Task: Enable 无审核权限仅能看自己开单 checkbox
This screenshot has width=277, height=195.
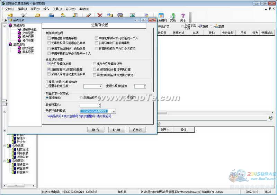Action: pos(49,43)
